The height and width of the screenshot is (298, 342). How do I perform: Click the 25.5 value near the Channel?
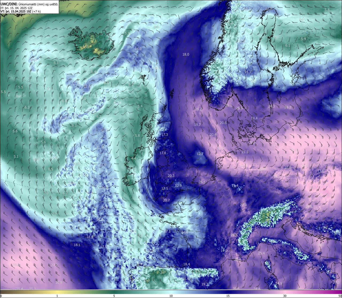pos(202,182)
